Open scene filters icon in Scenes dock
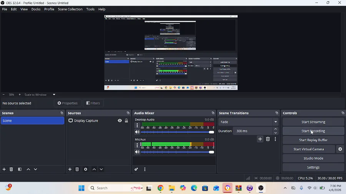Viewport: 346px width, 194px height. point(20,169)
